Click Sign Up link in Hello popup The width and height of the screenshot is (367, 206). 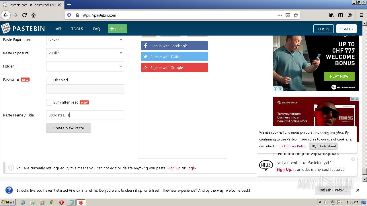coord(284,169)
